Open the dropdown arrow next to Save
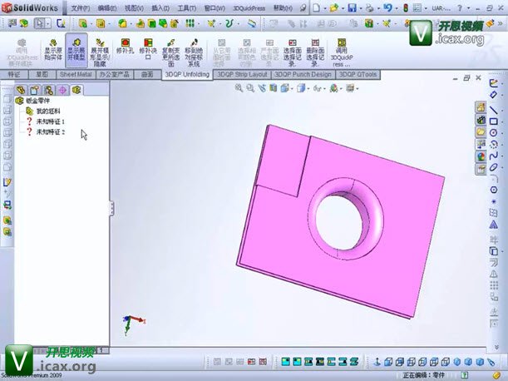 (x=360, y=8)
